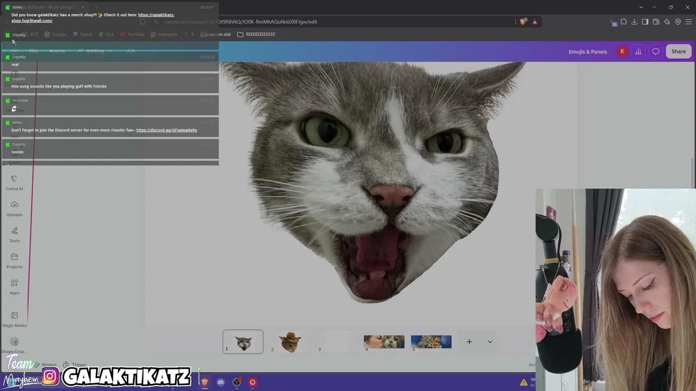
Task: Open the red app icon in taskbar
Action: (x=252, y=382)
